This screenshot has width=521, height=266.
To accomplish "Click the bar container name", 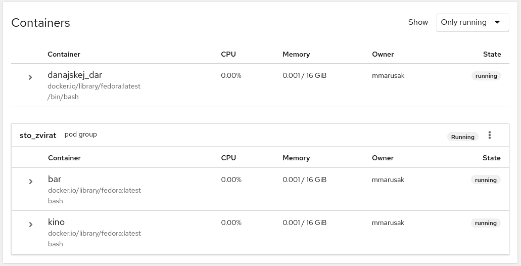I will [x=55, y=179].
